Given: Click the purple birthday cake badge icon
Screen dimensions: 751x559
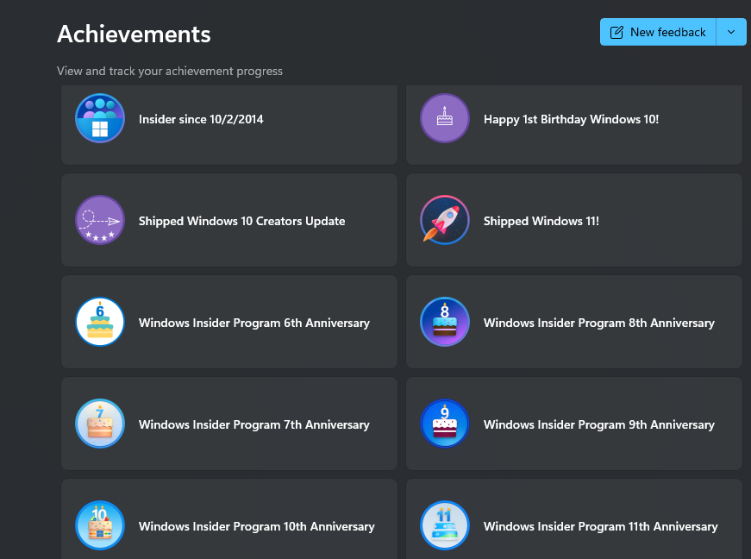Looking at the screenshot, I should [x=445, y=118].
